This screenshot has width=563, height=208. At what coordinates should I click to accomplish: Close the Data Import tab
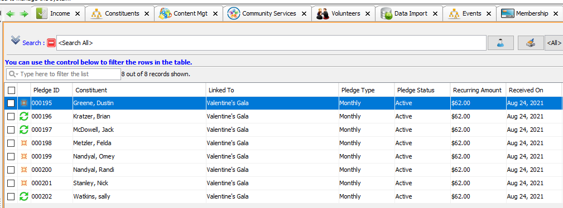click(x=435, y=13)
